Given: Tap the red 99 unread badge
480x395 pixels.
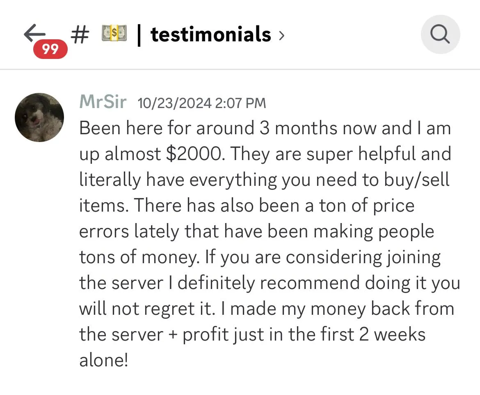Looking at the screenshot, I should [50, 49].
